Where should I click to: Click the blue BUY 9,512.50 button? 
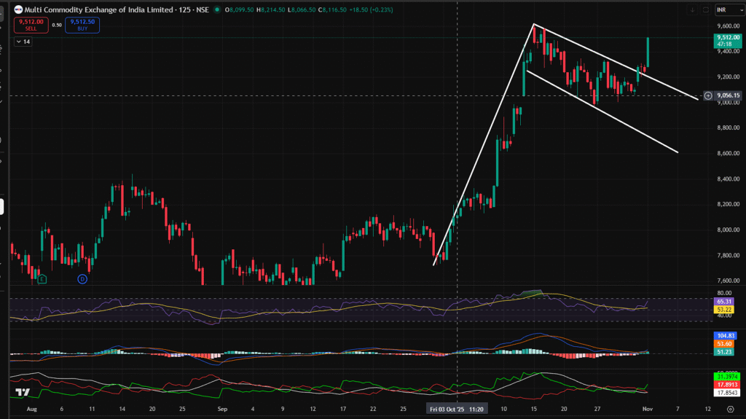click(x=81, y=25)
